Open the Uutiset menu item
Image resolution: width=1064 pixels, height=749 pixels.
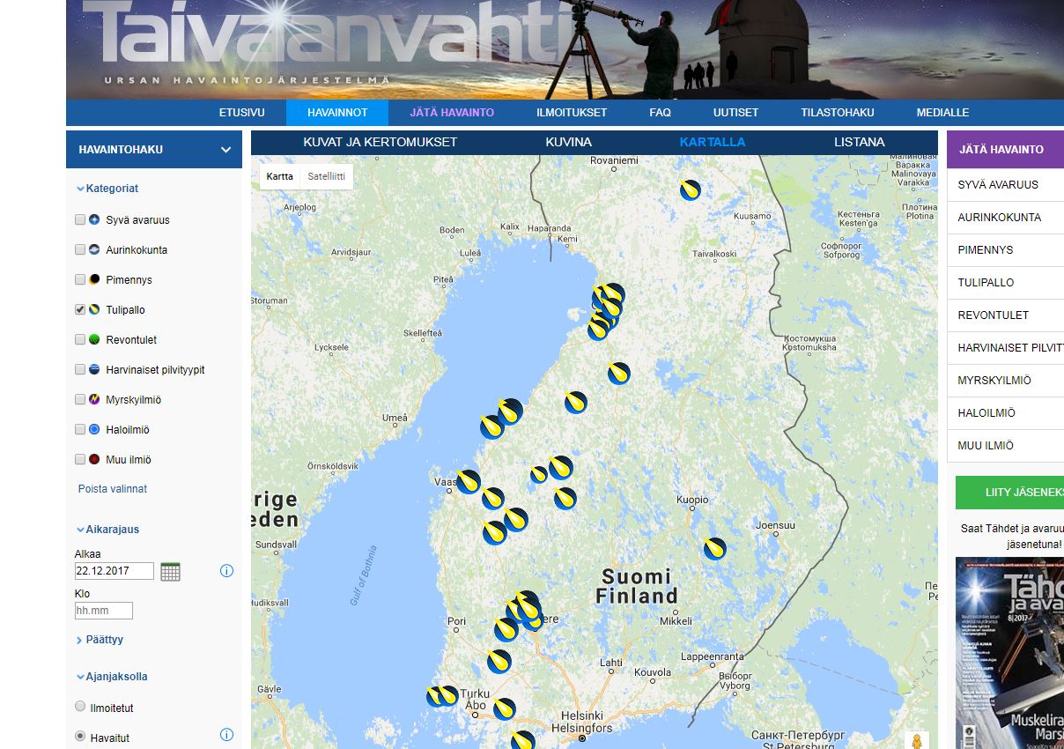coord(735,113)
